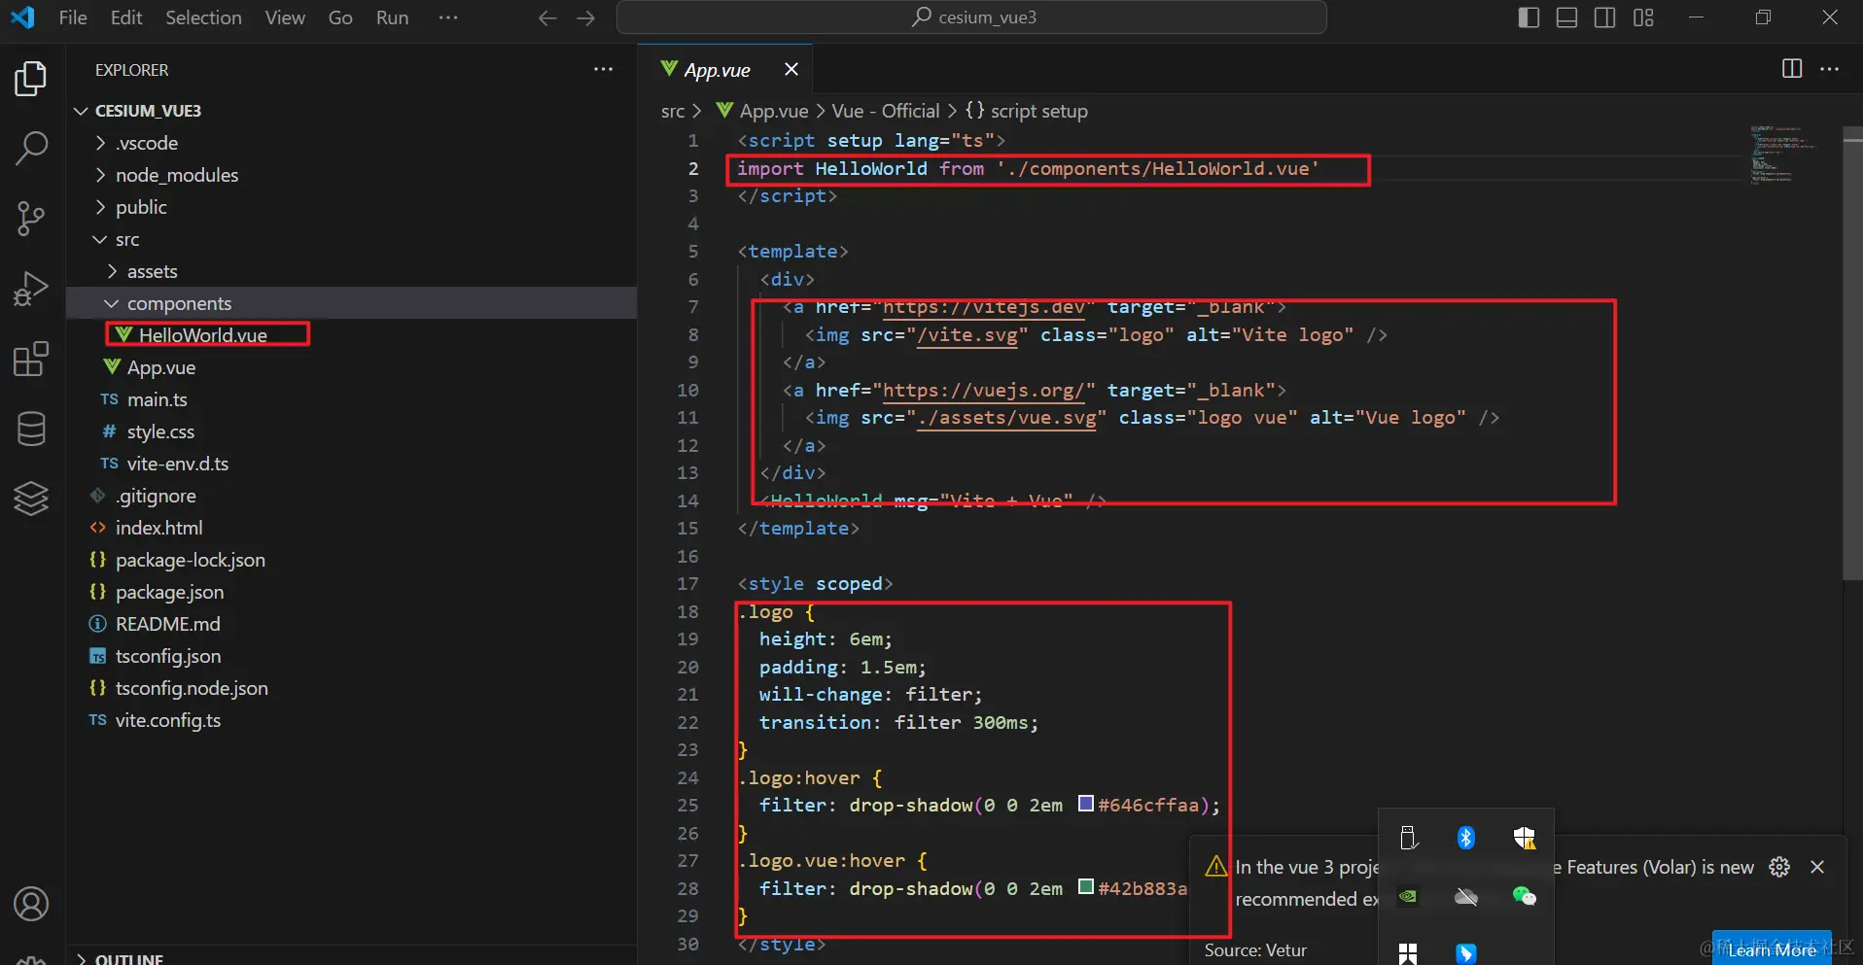The width and height of the screenshot is (1863, 965).
Task: Click the OneDrive cloud icon in the tray
Action: click(x=1466, y=896)
